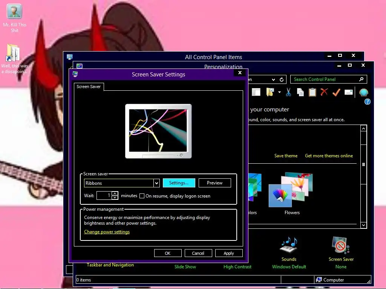Click the layout pane icon in toolbar
386x289 pixels.
point(256,93)
